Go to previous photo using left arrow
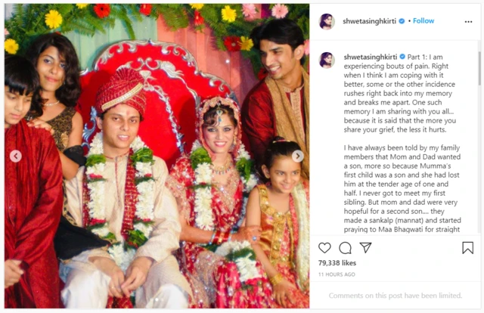The image size is (484, 313). click(16, 156)
